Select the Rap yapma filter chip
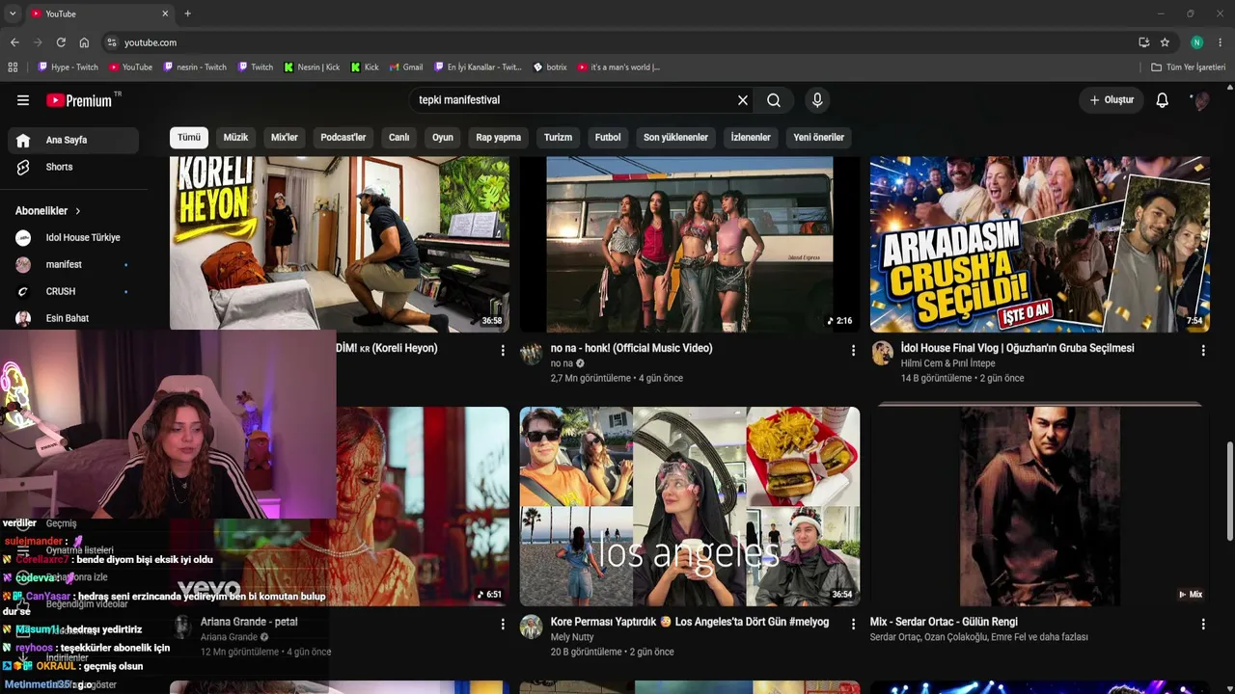 [499, 138]
